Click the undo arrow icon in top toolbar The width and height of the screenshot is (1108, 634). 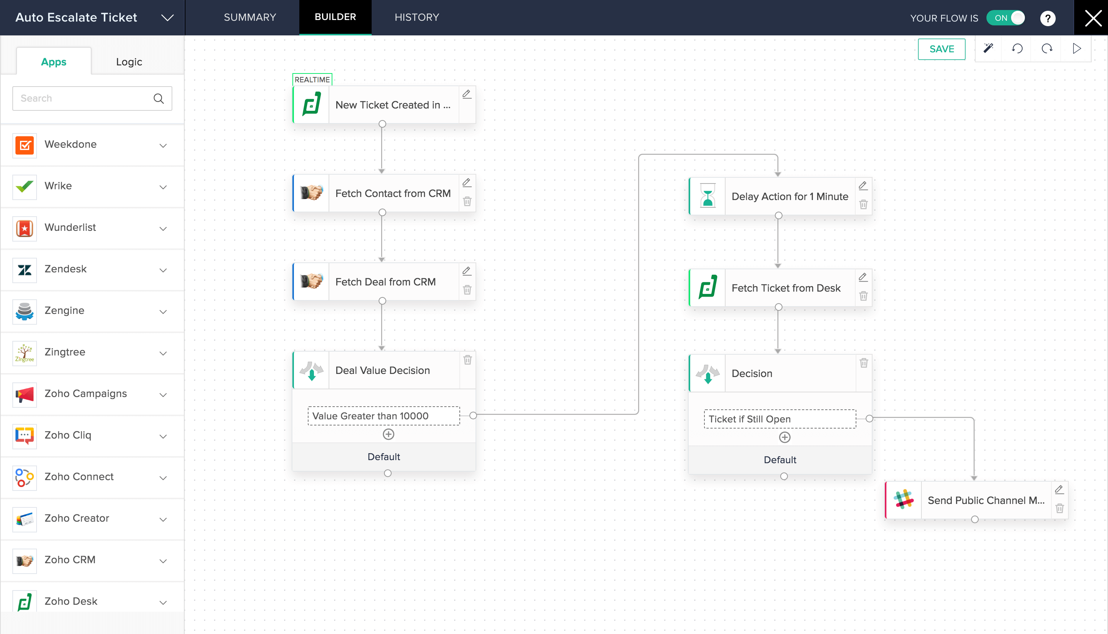(x=1018, y=50)
